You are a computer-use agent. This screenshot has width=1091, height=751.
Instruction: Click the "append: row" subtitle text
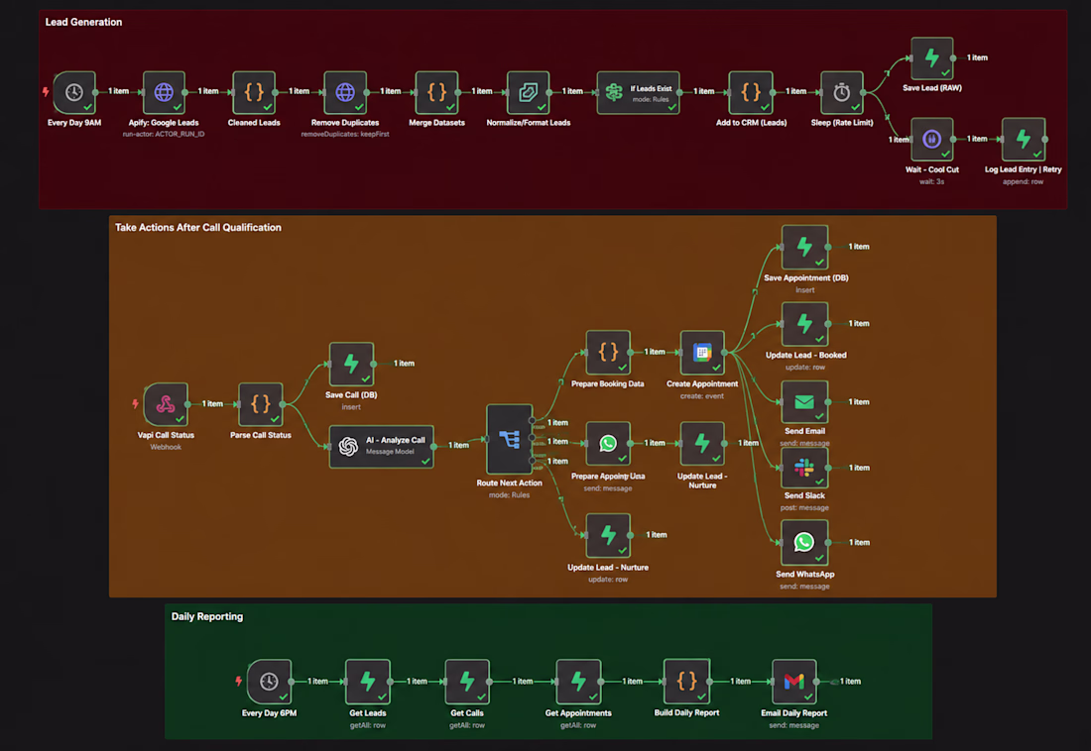(x=1023, y=182)
